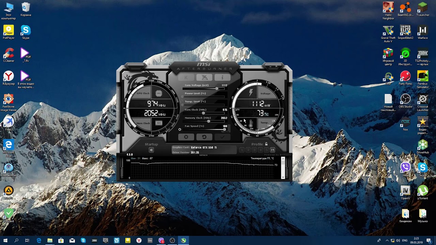Open the AIMP3 desktop shortcut
Screen dimensions: 436x245
point(9,193)
